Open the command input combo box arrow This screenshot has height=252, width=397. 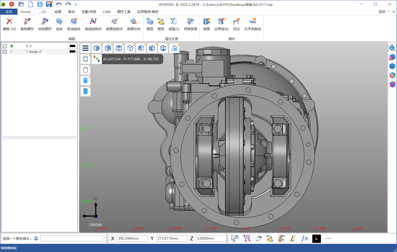click(104, 238)
